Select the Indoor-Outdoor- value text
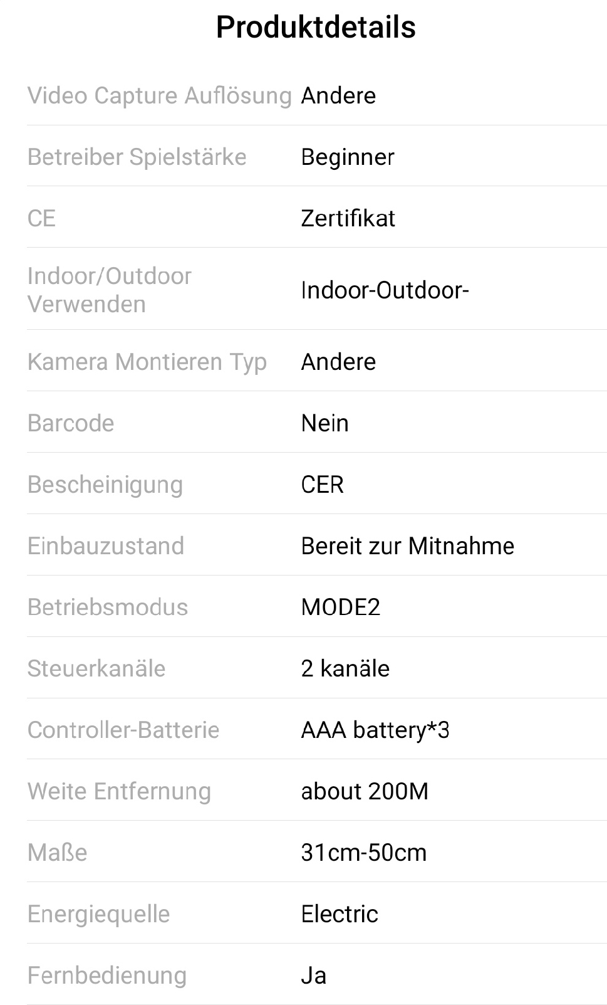The image size is (607, 1005). (x=385, y=290)
